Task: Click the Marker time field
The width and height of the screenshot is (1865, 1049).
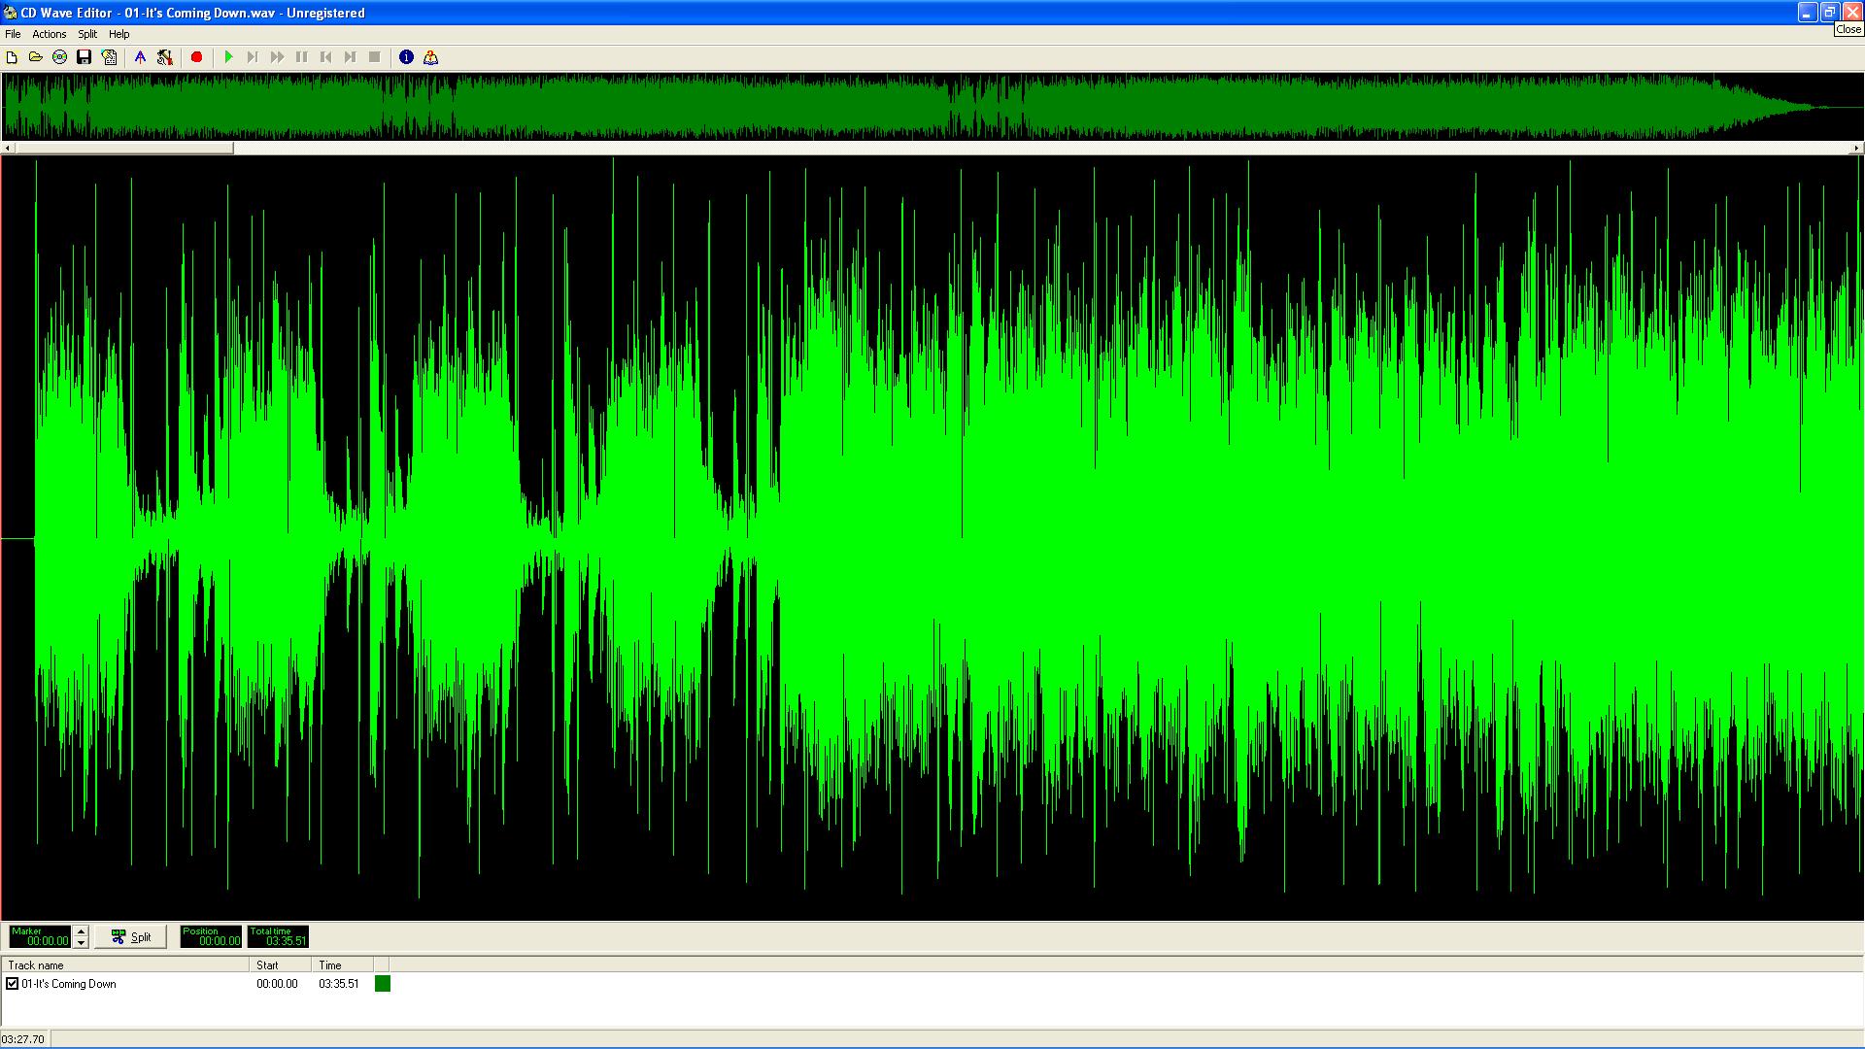Action: pyautogui.click(x=41, y=937)
